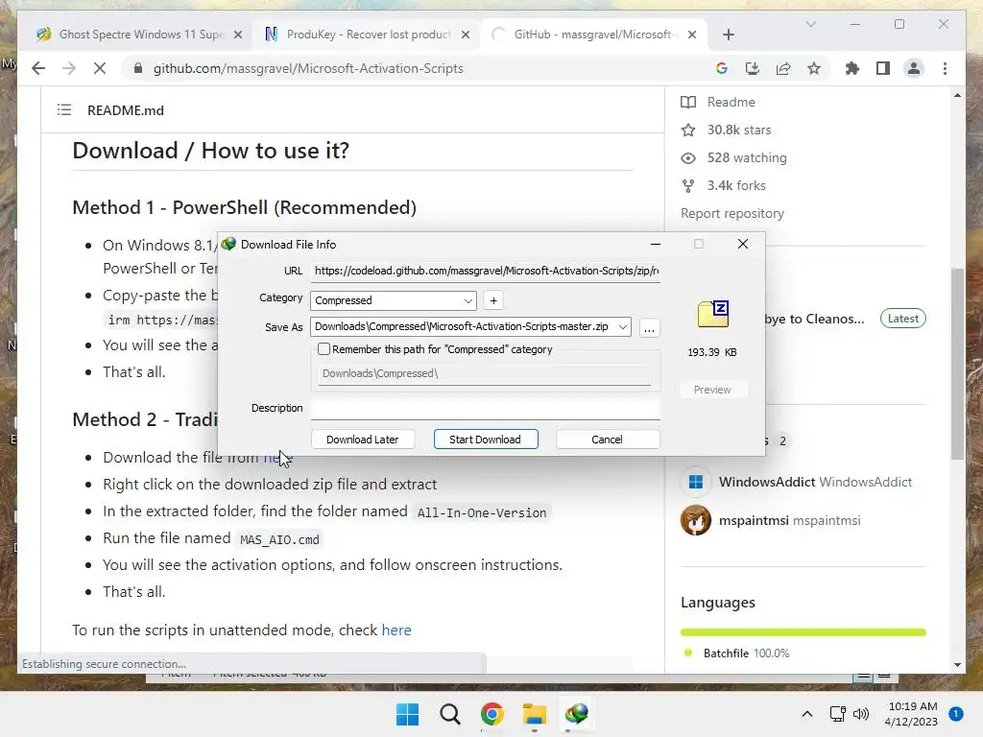Image resolution: width=983 pixels, height=737 pixels.
Task: Open the Category Compressed dropdown
Action: [x=393, y=300]
